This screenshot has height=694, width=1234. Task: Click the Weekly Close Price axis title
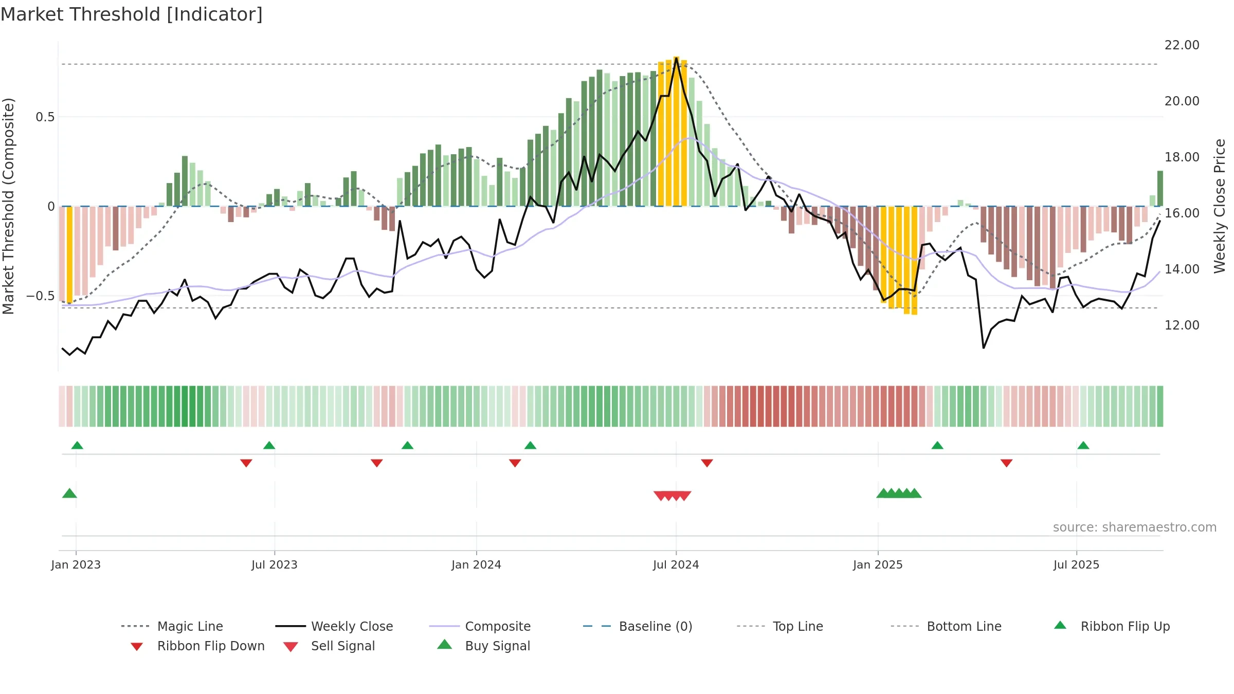coord(1220,206)
